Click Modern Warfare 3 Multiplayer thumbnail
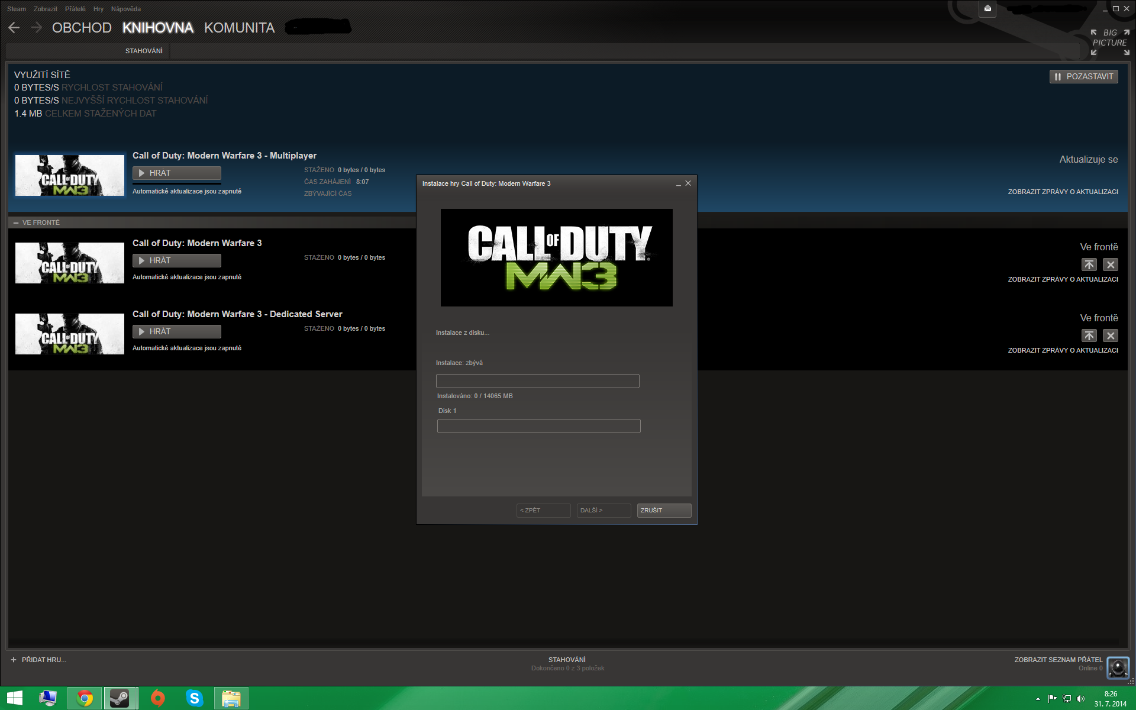 click(x=70, y=175)
